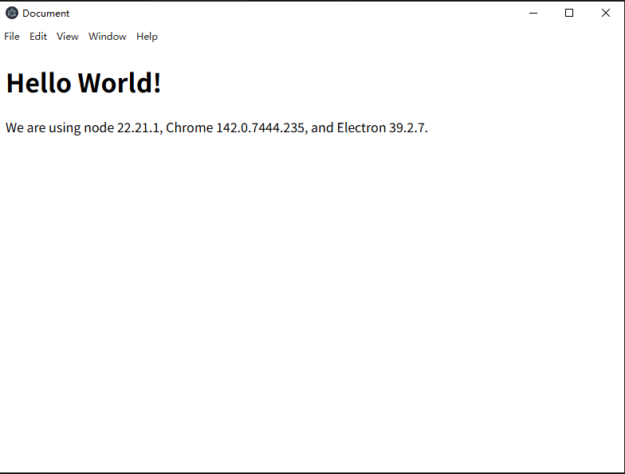Open the Help menu

147,37
